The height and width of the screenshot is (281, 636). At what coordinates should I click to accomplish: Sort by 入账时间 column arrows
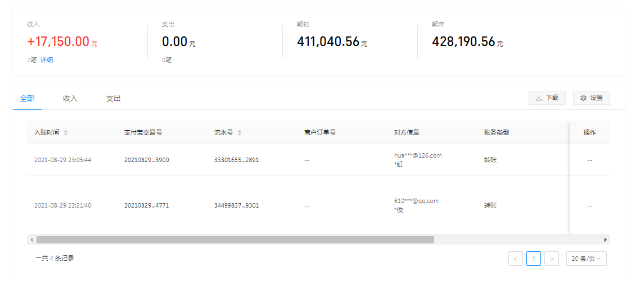click(x=66, y=133)
